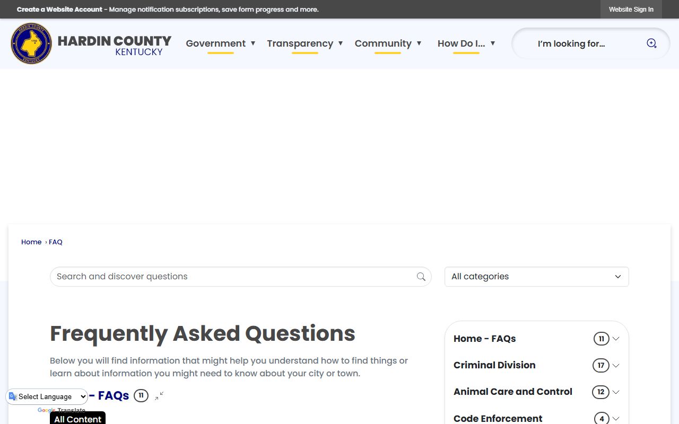The height and width of the screenshot is (424, 679).
Task: Open the All categories dropdown
Action: [x=536, y=277]
